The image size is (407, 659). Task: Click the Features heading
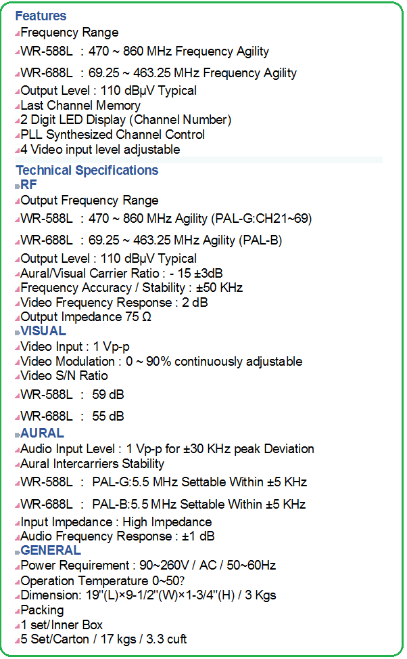point(41,16)
